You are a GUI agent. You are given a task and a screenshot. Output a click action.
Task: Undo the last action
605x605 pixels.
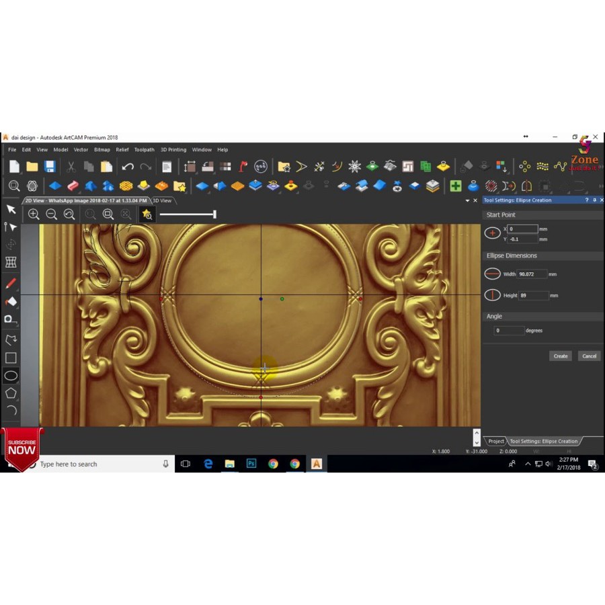pos(128,167)
